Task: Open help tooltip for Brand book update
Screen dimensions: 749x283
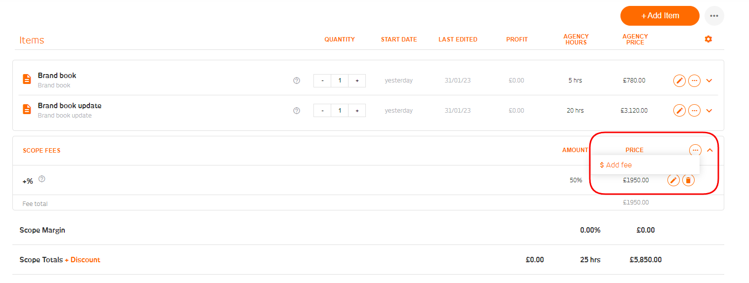Action: tap(297, 111)
